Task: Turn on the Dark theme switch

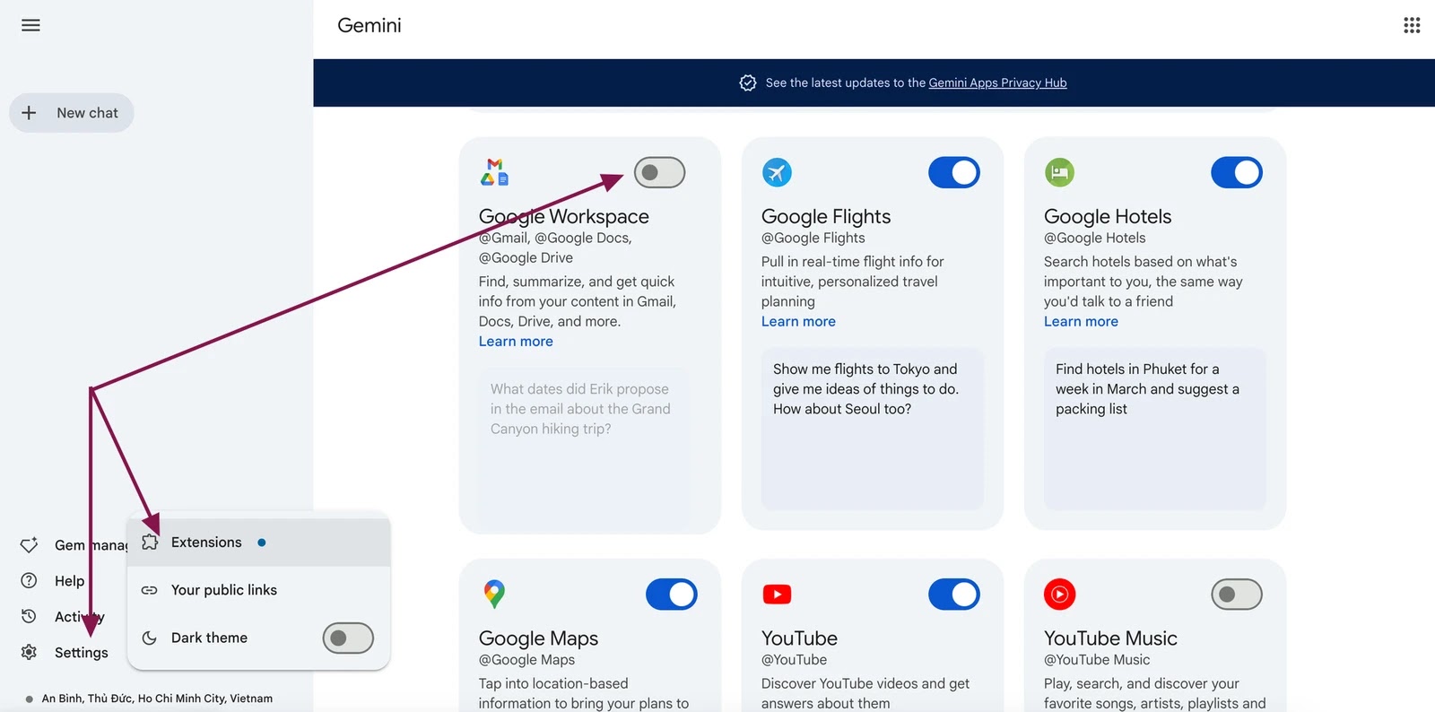Action: tap(348, 638)
